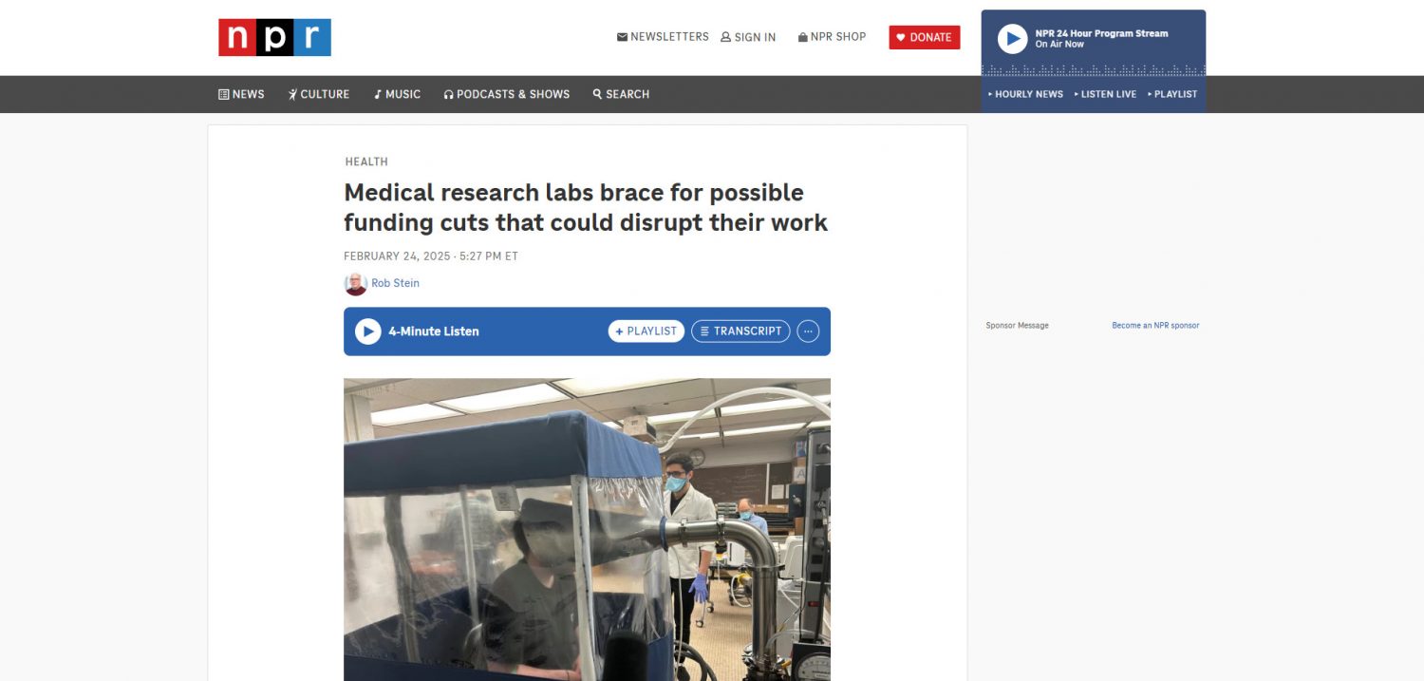Open the Transcript button
This screenshot has height=681, width=1424.
(740, 331)
